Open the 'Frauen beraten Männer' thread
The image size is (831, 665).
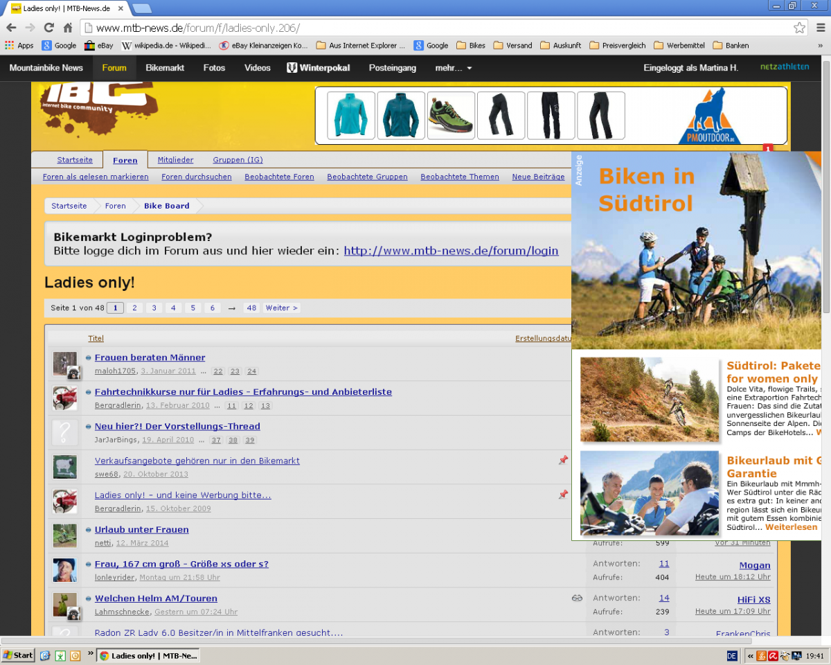click(x=150, y=357)
